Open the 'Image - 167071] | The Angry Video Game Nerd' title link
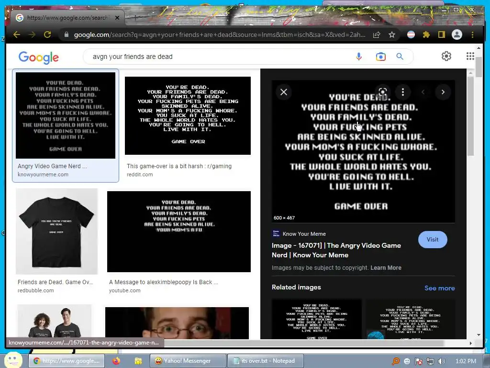This screenshot has height=368, width=490. tap(336, 250)
